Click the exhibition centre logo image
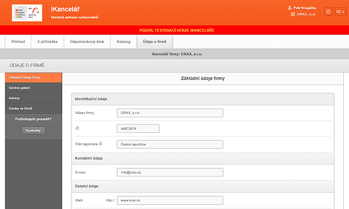Viewport: 349px width, 209px height. coord(27,13)
